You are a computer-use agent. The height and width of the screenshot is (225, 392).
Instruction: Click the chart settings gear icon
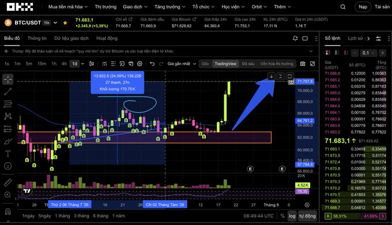point(140,63)
